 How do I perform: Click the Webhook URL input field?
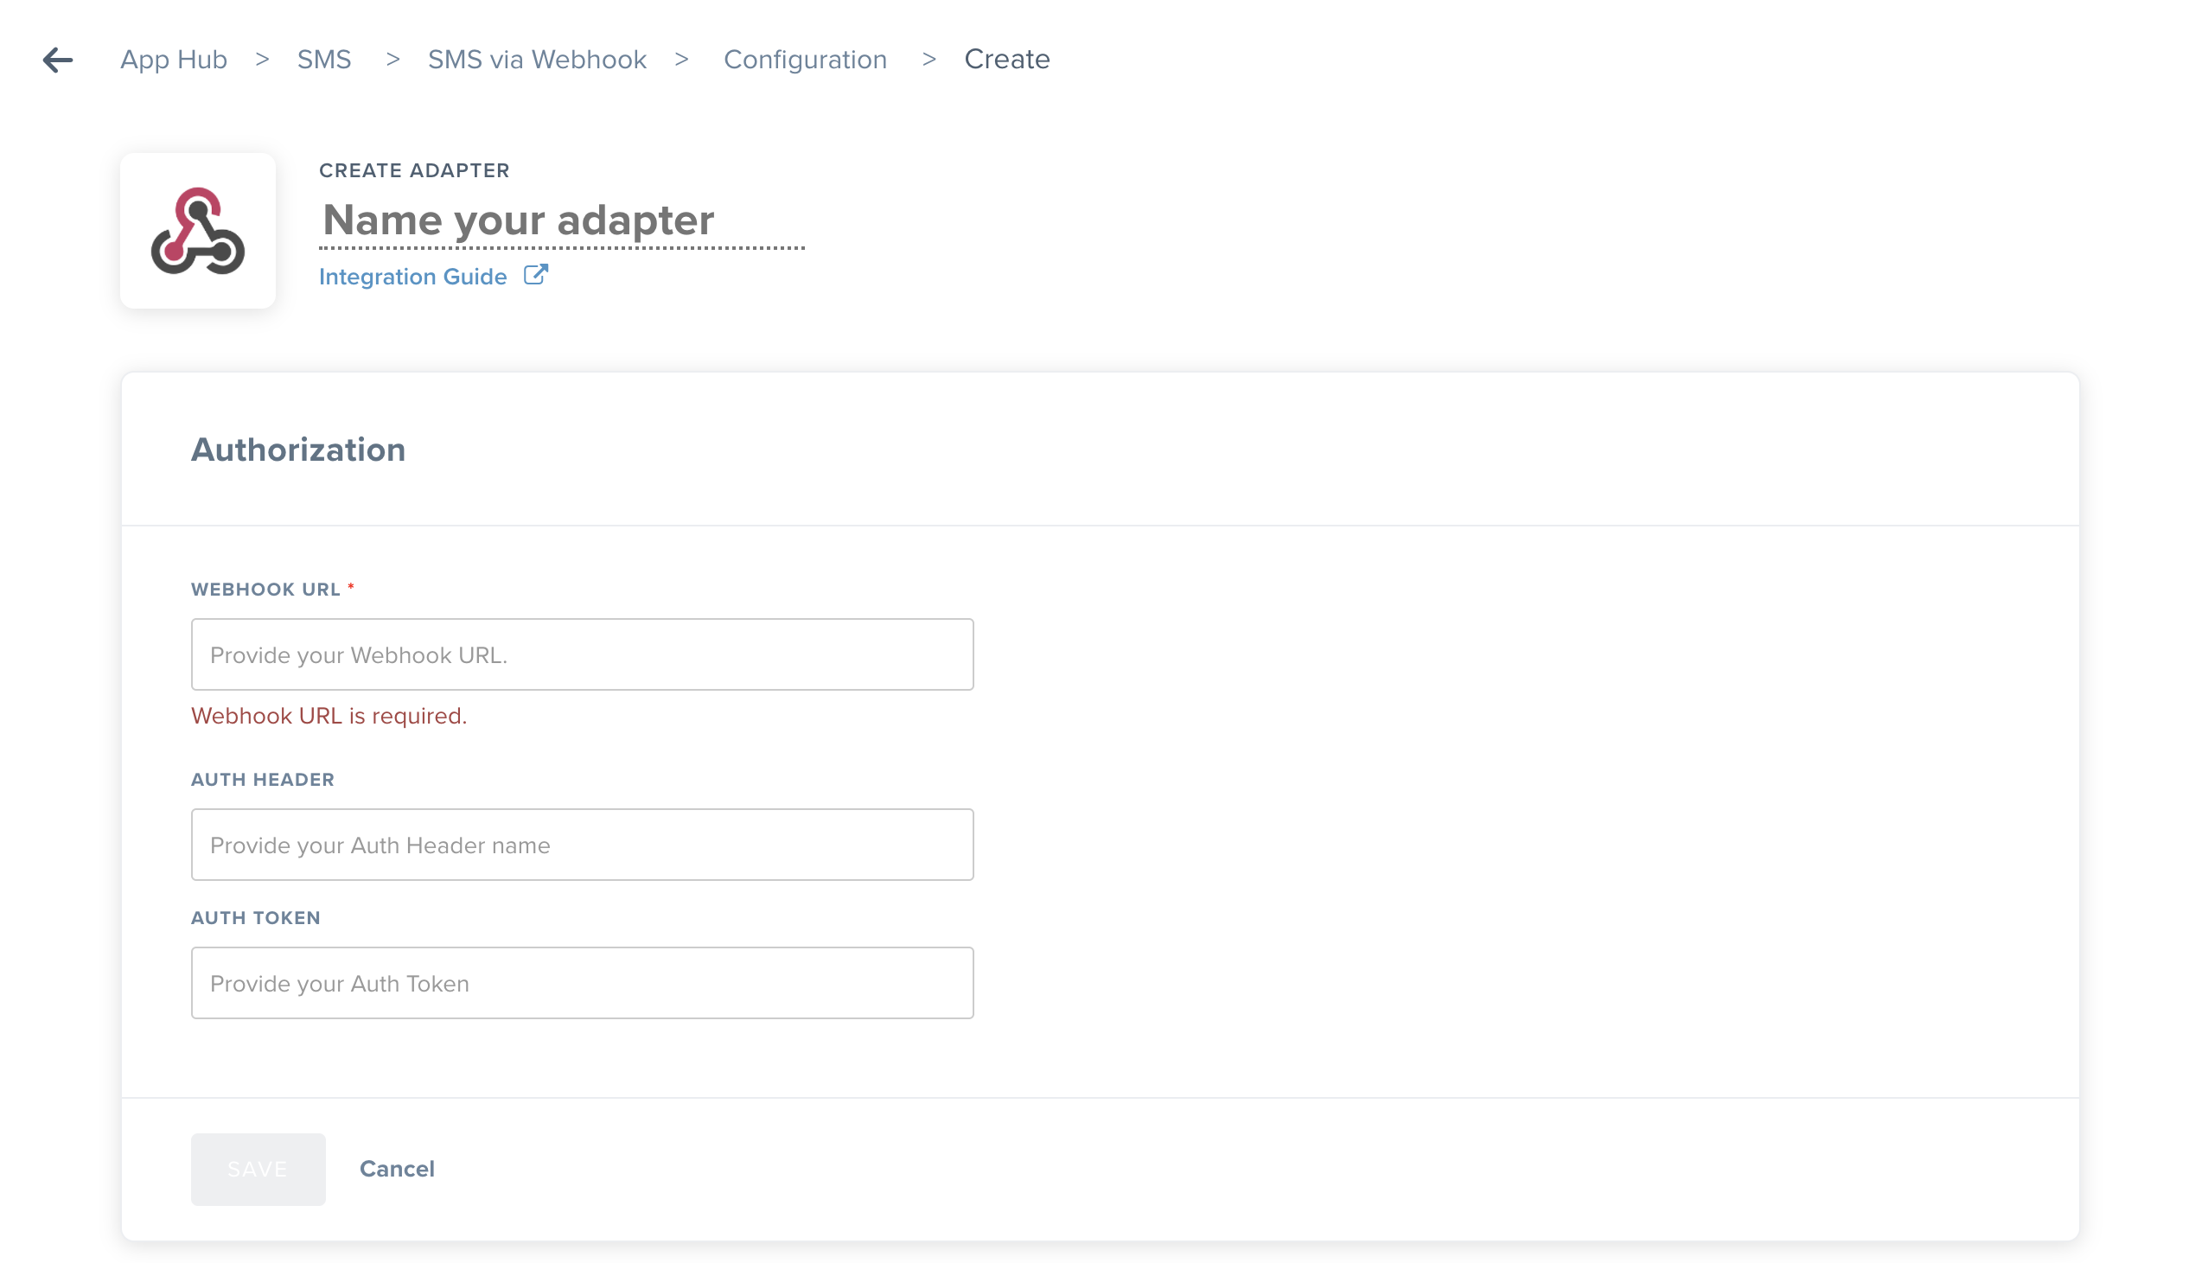[x=583, y=655]
